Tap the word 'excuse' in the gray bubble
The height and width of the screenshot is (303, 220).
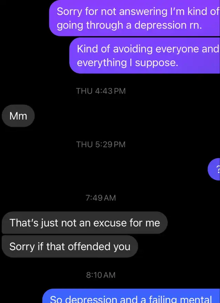coord(110,223)
